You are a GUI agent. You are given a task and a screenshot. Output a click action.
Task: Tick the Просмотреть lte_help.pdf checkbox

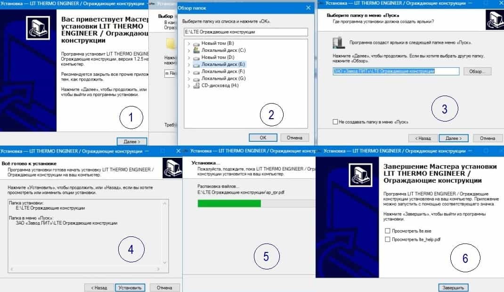(x=387, y=240)
